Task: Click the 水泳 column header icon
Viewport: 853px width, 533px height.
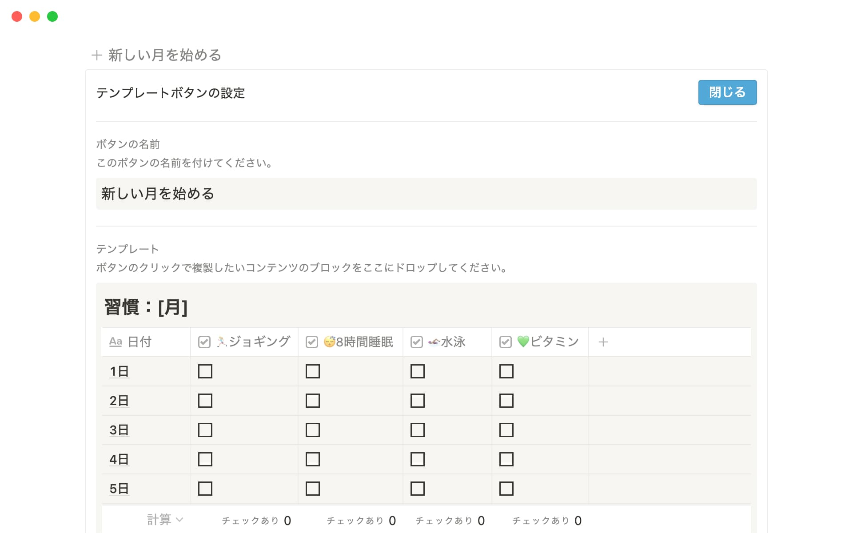Action: tap(417, 342)
